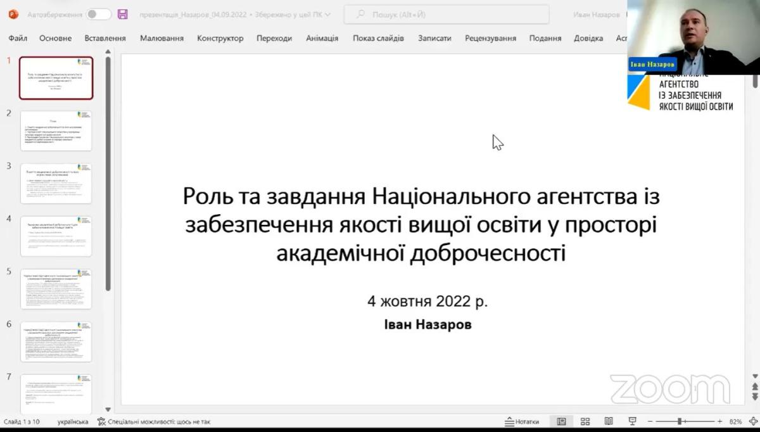Click the thumbnail pane scroll-down arrow

pos(108,410)
